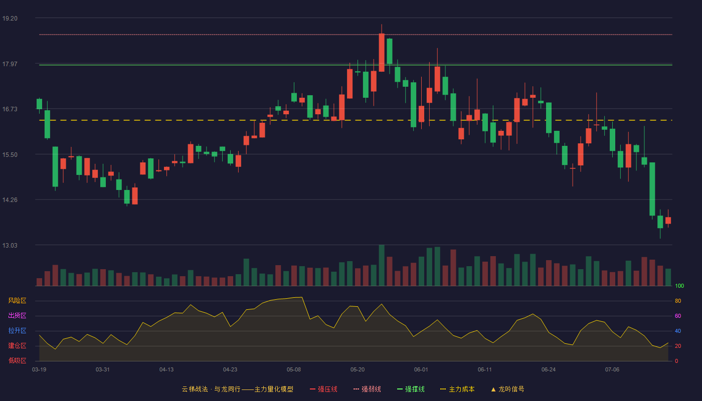Toggle the 龙吟信号 triangle legend item
This screenshot has height=401, width=702.
[507, 389]
